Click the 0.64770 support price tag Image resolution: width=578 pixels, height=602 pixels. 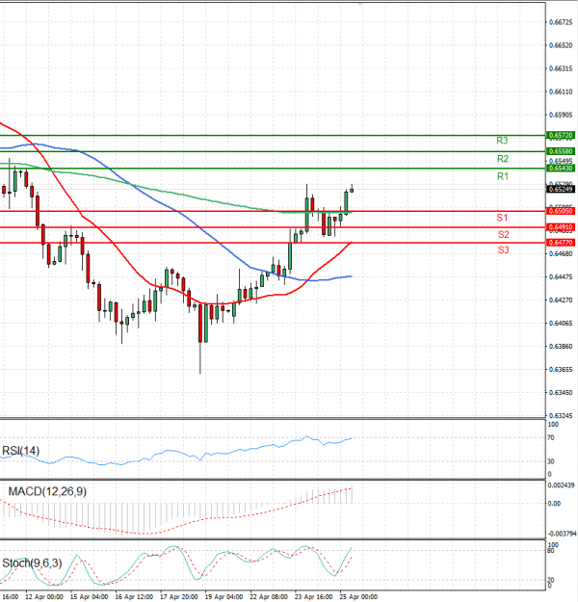(561, 243)
